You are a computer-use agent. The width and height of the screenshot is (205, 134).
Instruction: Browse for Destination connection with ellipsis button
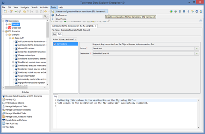[x=197, y=54]
